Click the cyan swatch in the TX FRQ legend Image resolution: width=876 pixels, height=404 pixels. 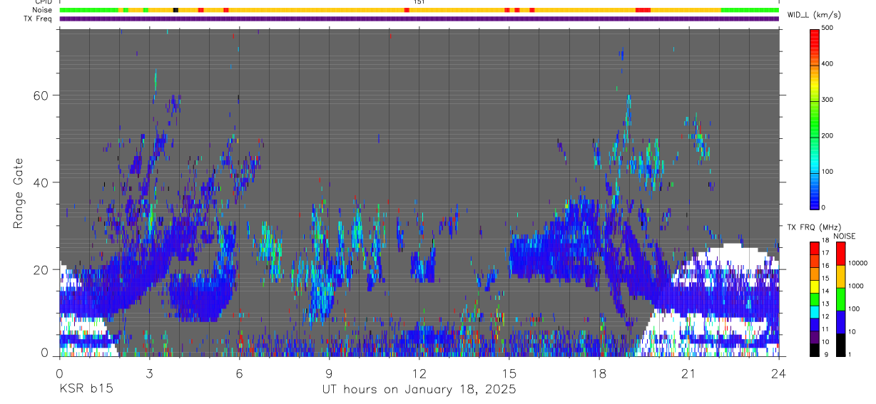(814, 312)
